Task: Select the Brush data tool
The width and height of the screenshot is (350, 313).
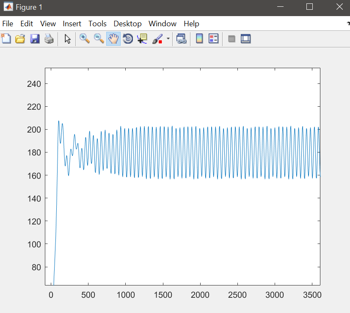Action: pyautogui.click(x=157, y=39)
